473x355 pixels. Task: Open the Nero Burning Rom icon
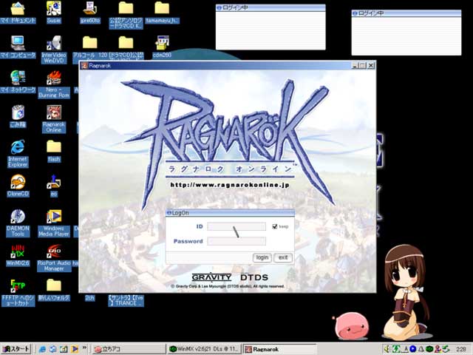click(53, 78)
